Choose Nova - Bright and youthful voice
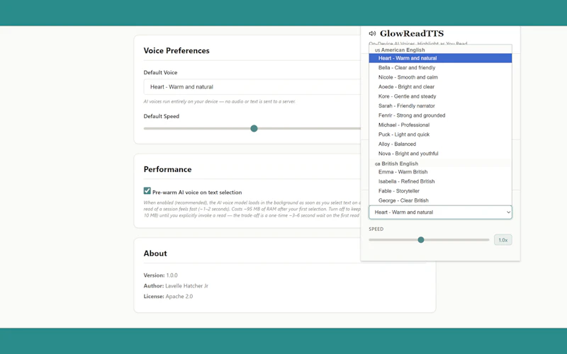The height and width of the screenshot is (354, 567). pyautogui.click(x=440, y=154)
